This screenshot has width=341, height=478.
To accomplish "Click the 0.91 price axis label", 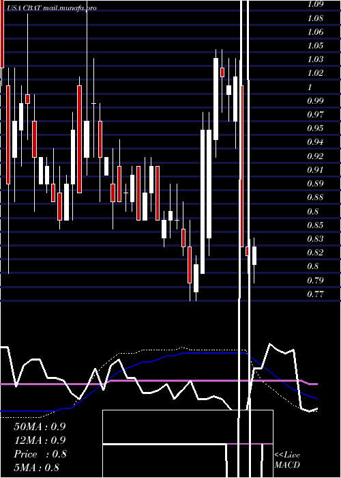I will pos(315,169).
